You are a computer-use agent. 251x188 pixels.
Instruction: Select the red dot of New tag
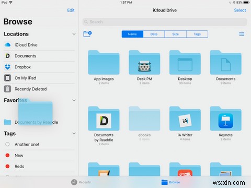pyautogui.click(x=7, y=155)
